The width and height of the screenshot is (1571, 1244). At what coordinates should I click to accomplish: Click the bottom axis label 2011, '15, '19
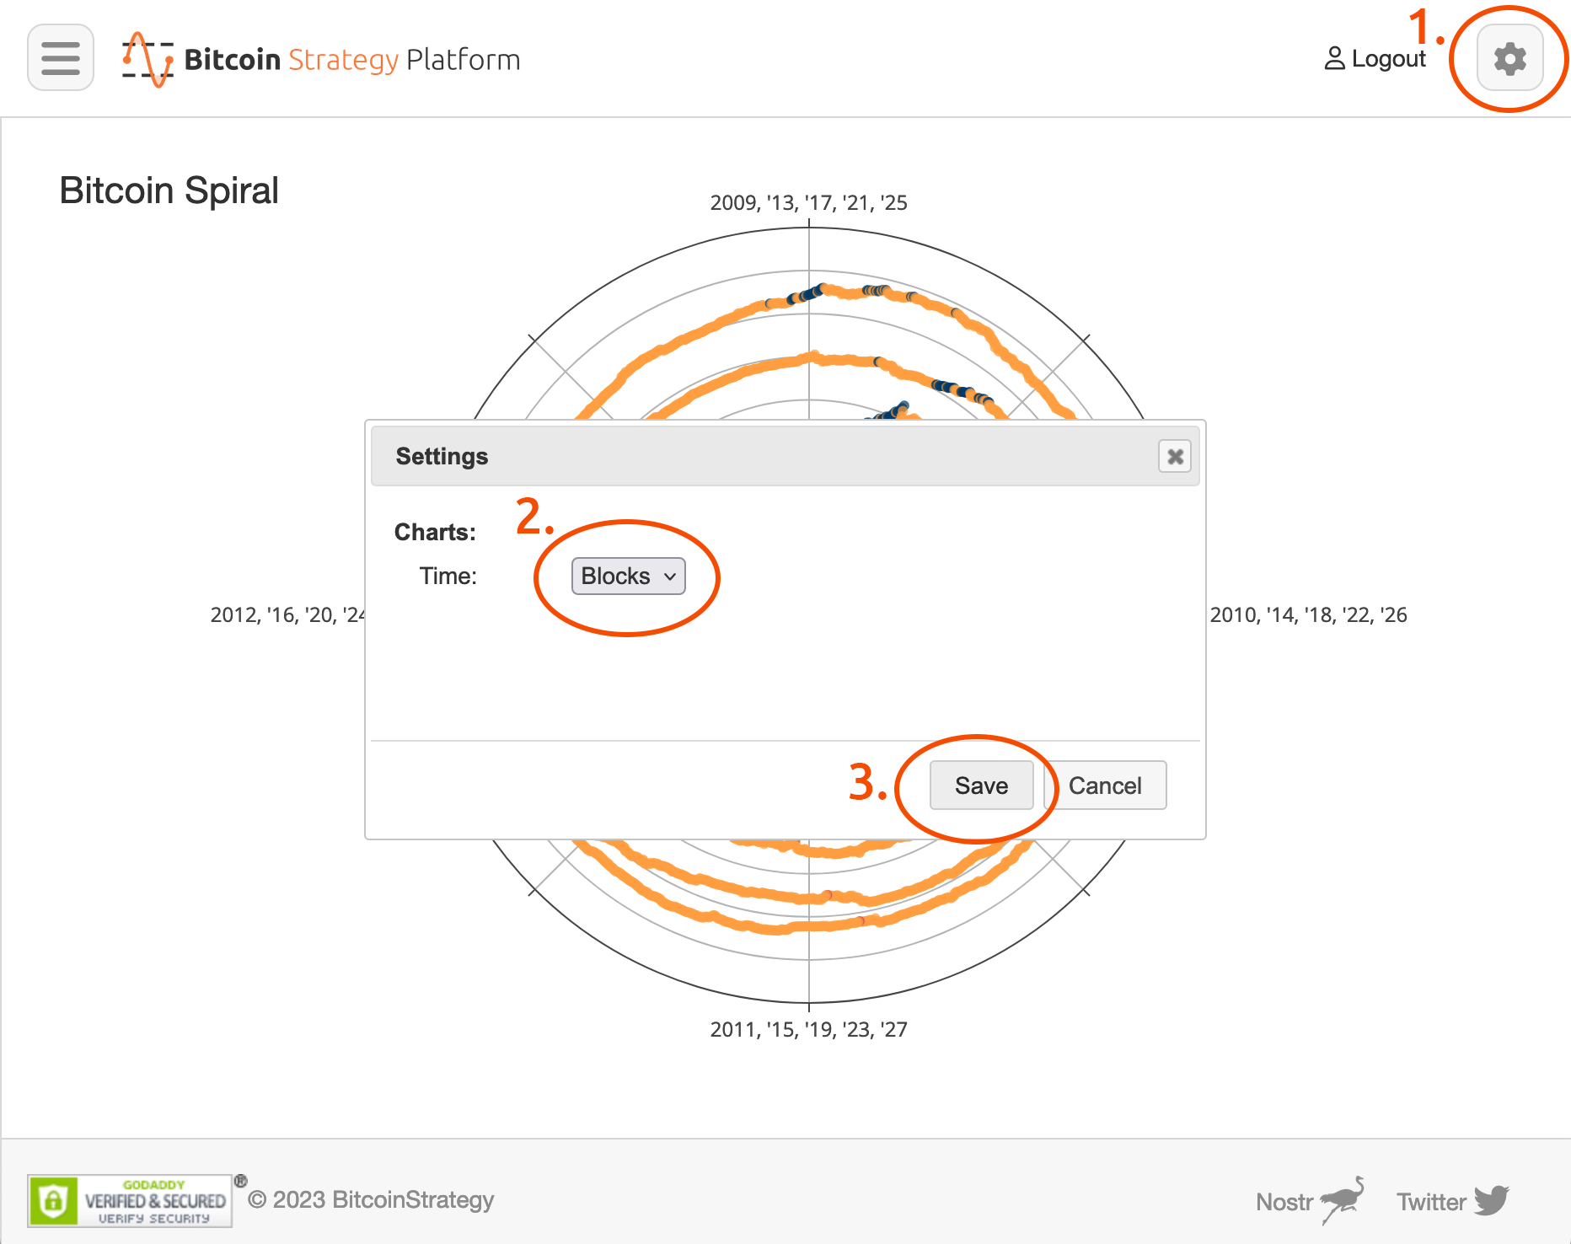pos(809,1030)
